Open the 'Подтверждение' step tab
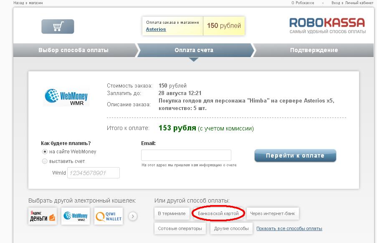 click(x=314, y=50)
